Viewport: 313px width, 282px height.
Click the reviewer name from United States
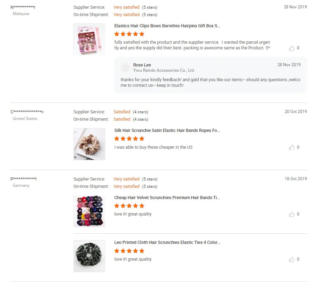point(27,112)
